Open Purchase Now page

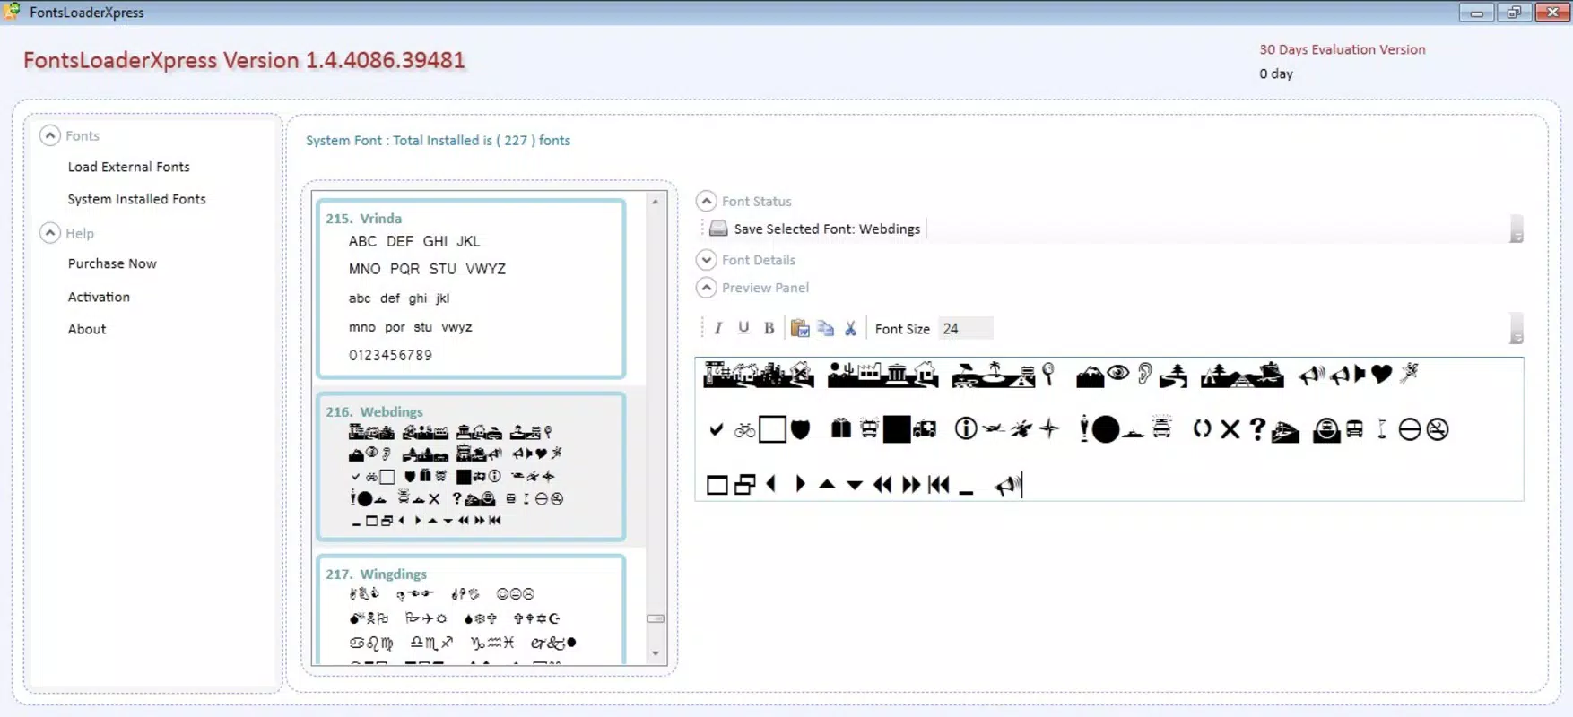tap(112, 263)
